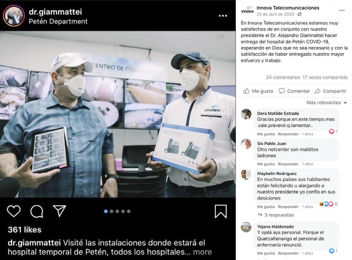Open the Más relevantes sort dropdown
Screen dimensions: 352x260
[327, 103]
